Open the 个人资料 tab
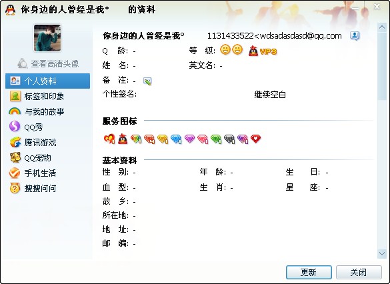This screenshot has height=284, width=390. pos(48,81)
